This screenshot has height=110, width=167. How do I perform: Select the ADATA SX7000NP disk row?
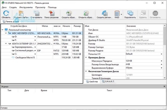click(x=42, y=44)
